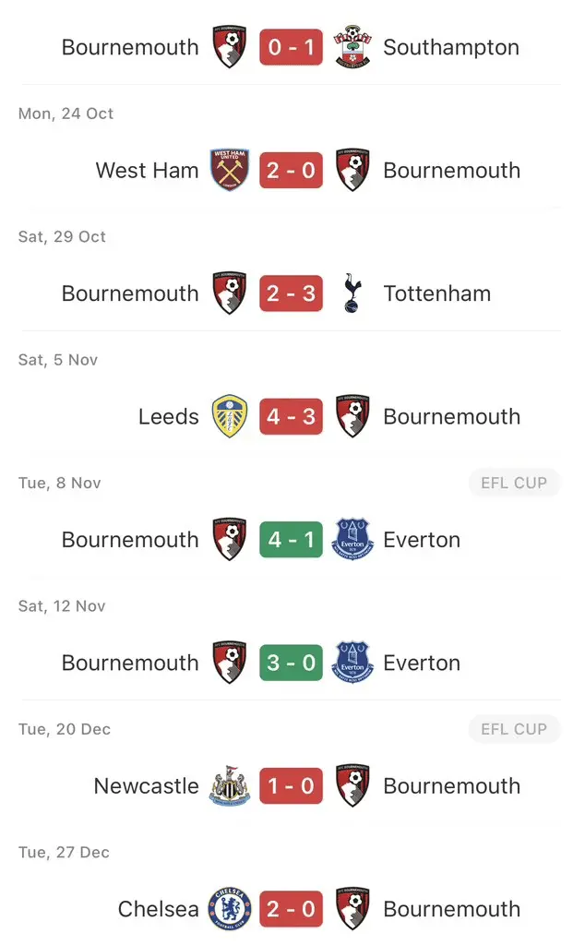The height and width of the screenshot is (945, 585).
Task: Tap the Leeds United badge
Action: point(230,417)
